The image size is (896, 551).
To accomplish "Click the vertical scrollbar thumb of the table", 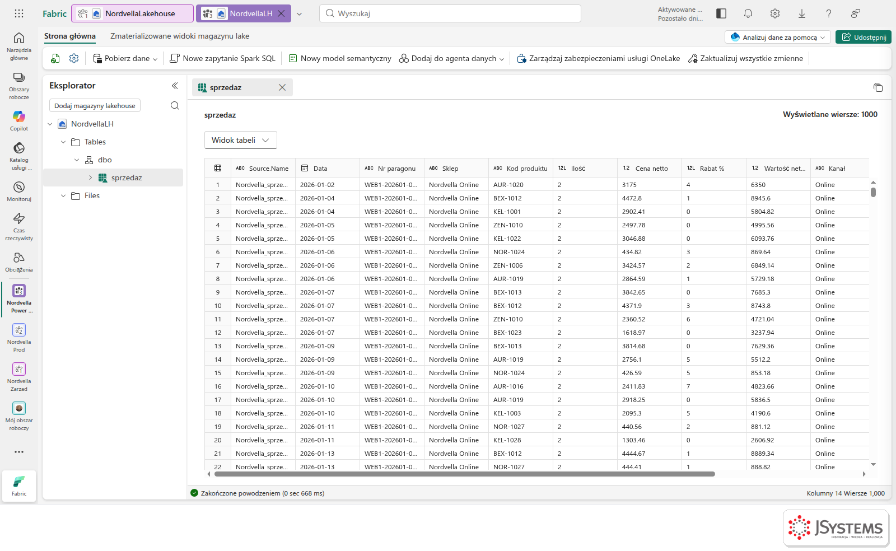I will tap(873, 192).
